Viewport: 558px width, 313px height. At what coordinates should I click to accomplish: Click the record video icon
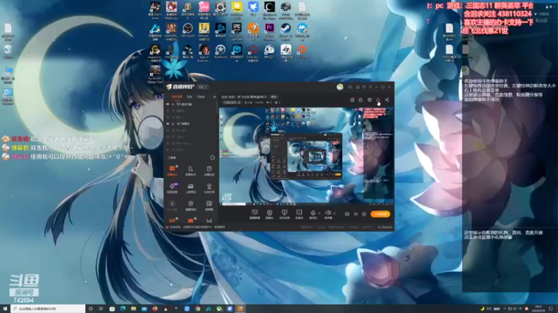(x=347, y=214)
